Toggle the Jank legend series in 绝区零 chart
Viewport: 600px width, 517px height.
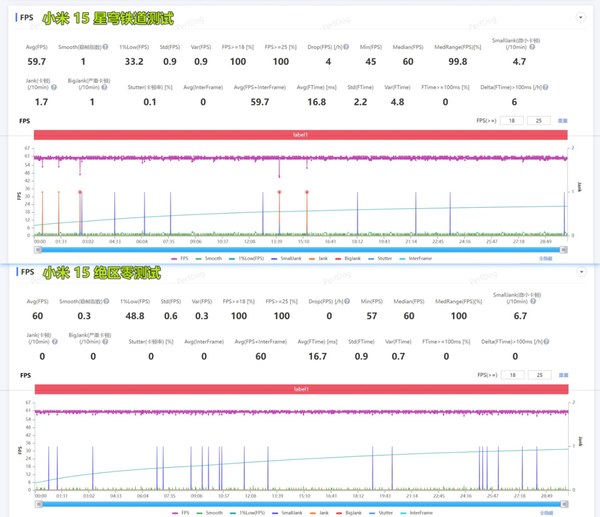[x=319, y=513]
